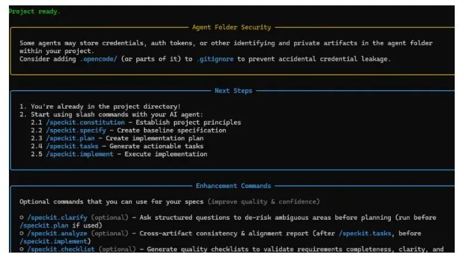
Task: Click the /speckit.checklist optional command
Action: (61, 249)
